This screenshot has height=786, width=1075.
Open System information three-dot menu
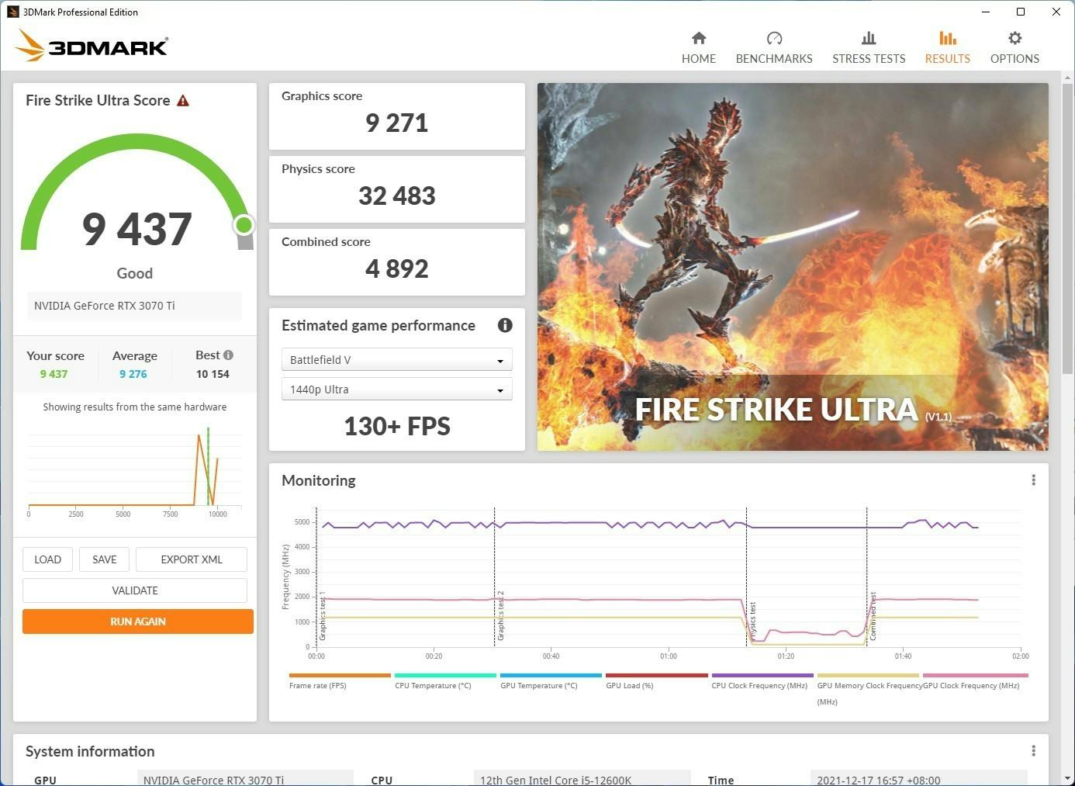tap(1033, 751)
